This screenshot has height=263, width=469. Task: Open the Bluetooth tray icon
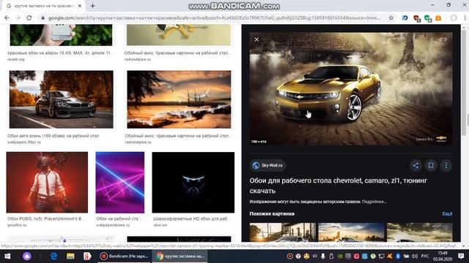pyautogui.click(x=398, y=256)
